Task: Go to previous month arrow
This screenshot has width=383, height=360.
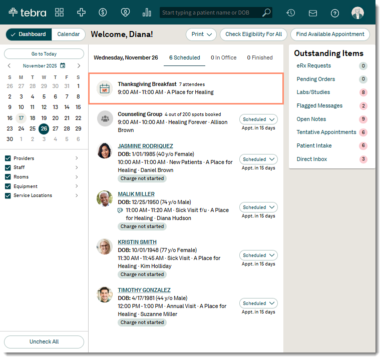Action: (x=10, y=65)
